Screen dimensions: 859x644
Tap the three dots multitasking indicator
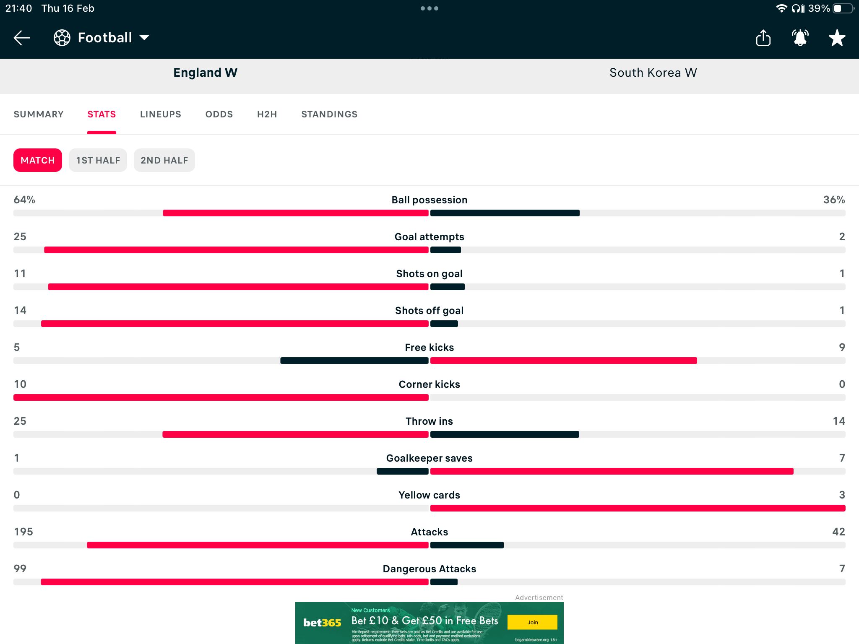(x=429, y=8)
